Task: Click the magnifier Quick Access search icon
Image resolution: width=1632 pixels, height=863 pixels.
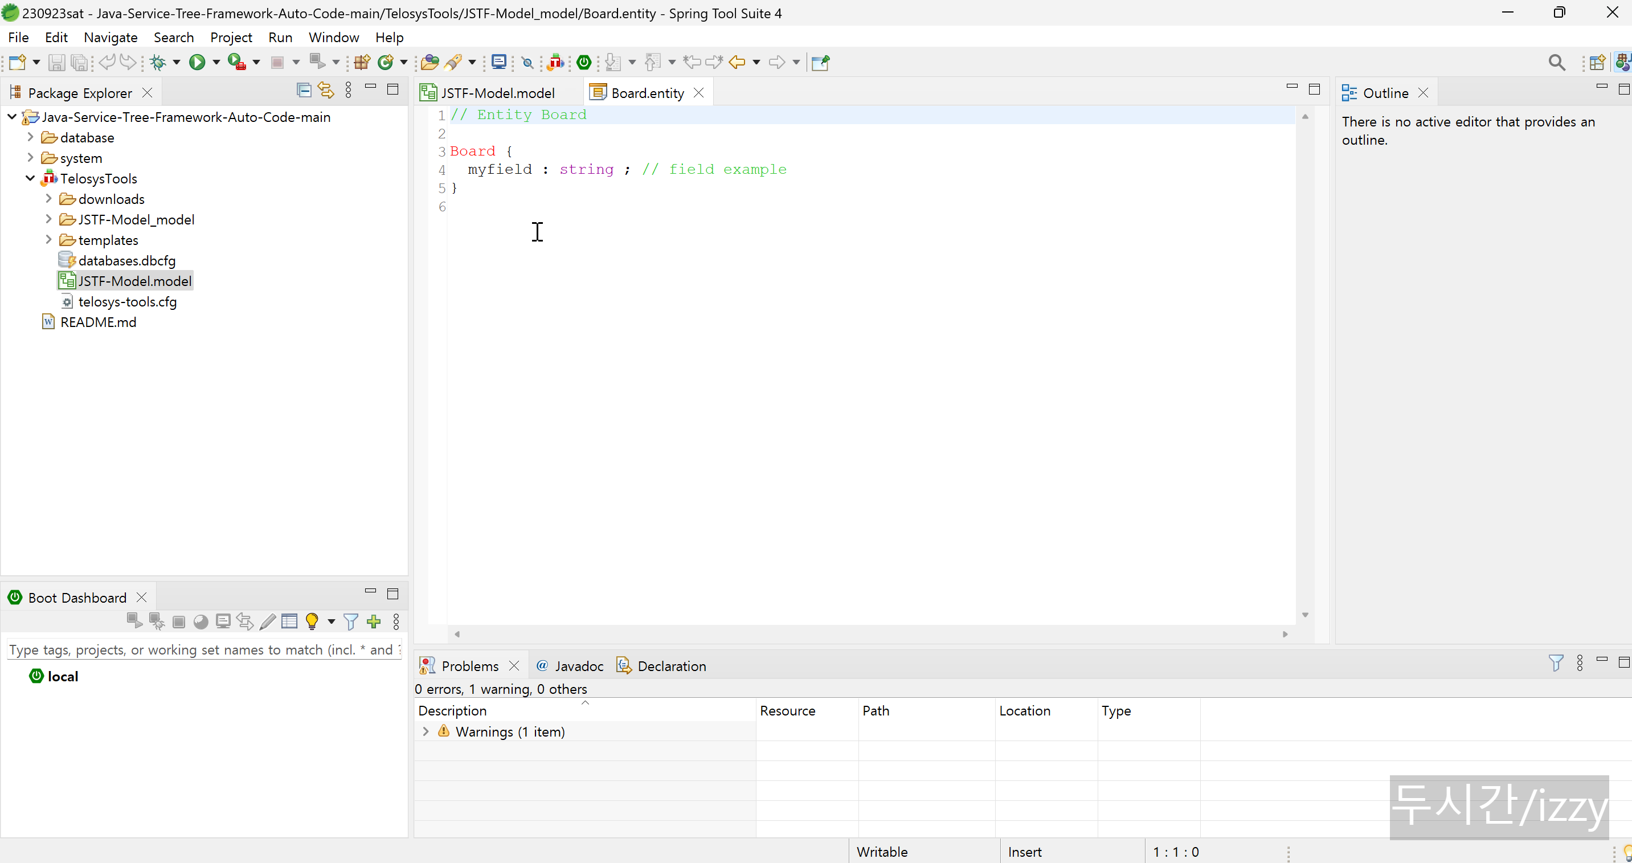Action: click(x=1557, y=62)
